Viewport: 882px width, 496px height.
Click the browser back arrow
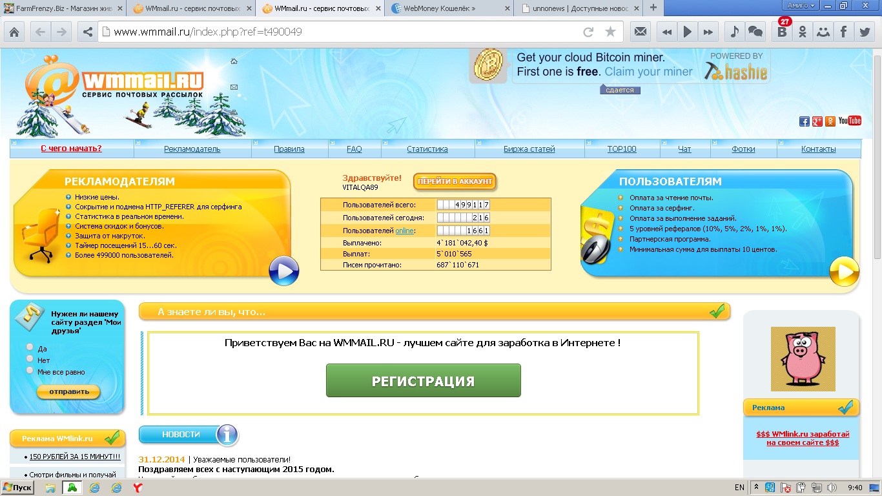point(40,32)
